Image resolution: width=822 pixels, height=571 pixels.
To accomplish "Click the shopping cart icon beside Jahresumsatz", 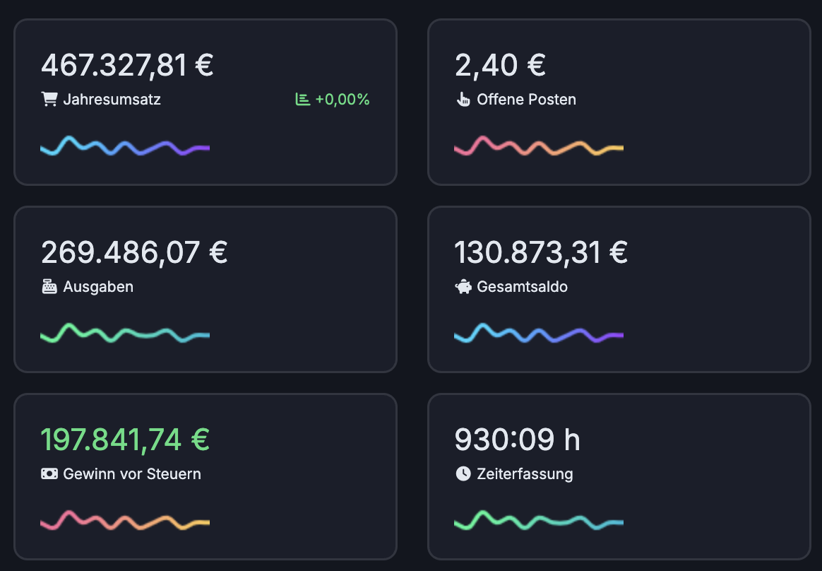I will pyautogui.click(x=48, y=99).
